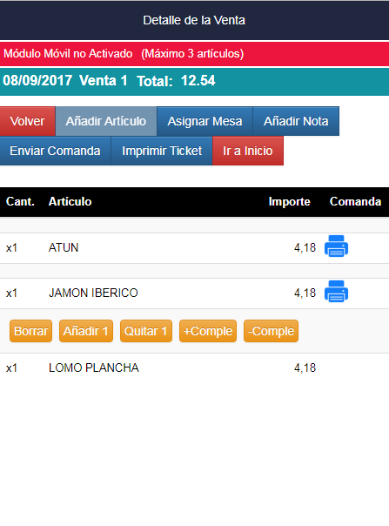Viewport: 389px width, 526px height.
Task: Remove a complement with -Comple
Action: [x=271, y=331]
